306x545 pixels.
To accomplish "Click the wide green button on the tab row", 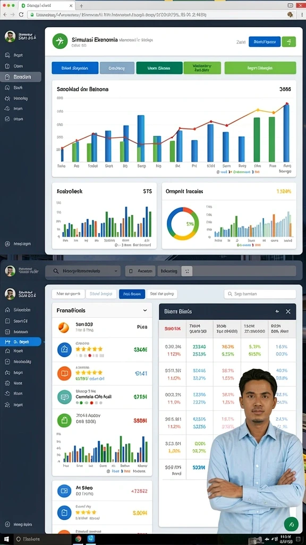I will point(260,68).
